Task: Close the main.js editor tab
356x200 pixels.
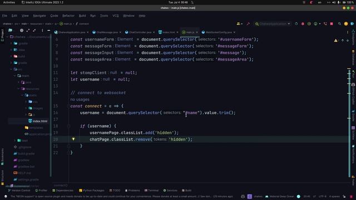Action: coord(197,32)
